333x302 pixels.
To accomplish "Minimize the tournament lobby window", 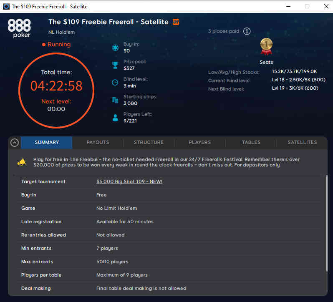I will pos(288,6).
